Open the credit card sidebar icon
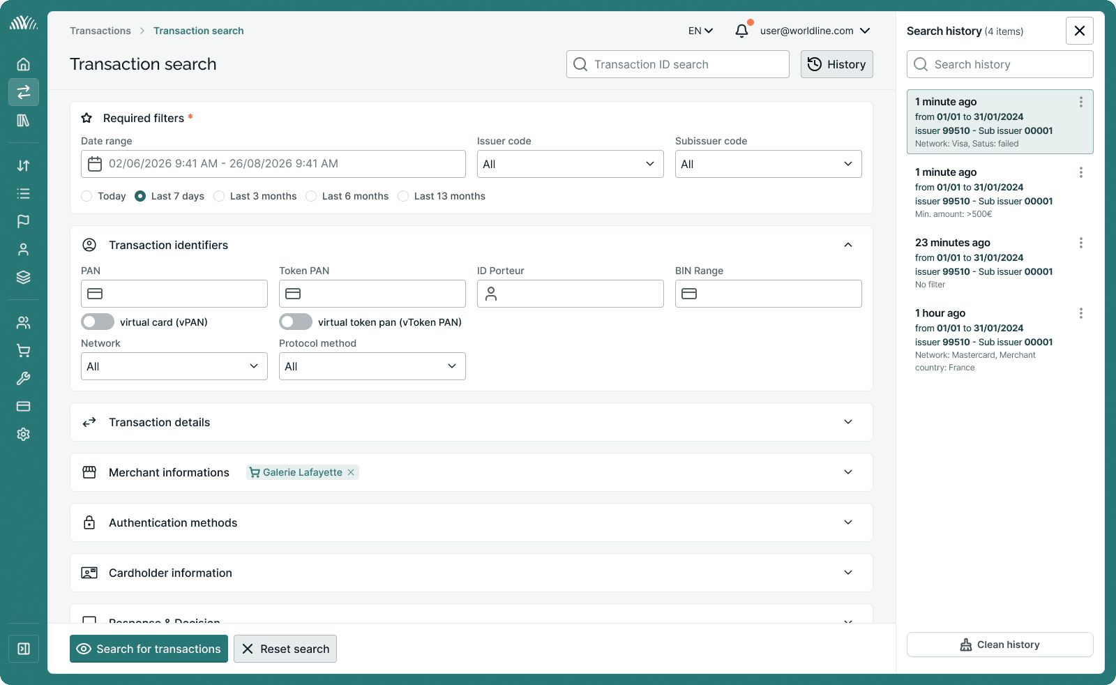Screen dimensions: 1116x685 (x=23, y=406)
